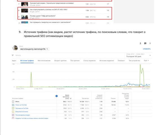Screen dimensions: 163x135
Task: Open the channel selector Автотехцентр Автопорт96
Action: point(34,49)
